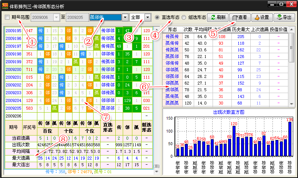Select the 邻传传 pattern row
Screen dimensions: 298x178
226,63
